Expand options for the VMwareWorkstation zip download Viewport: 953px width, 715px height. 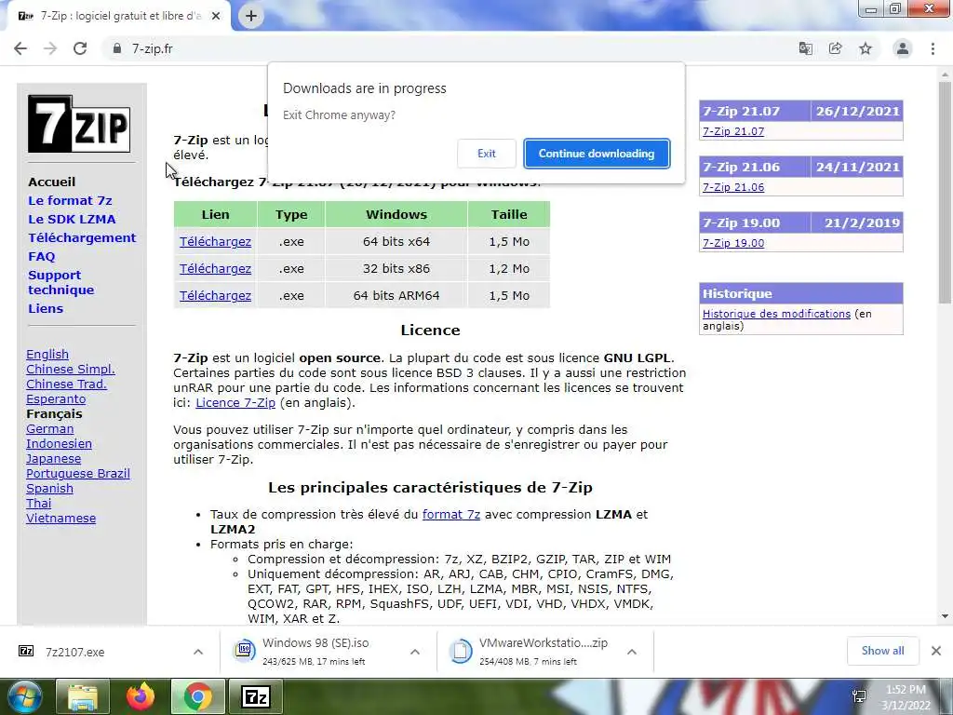pos(632,652)
